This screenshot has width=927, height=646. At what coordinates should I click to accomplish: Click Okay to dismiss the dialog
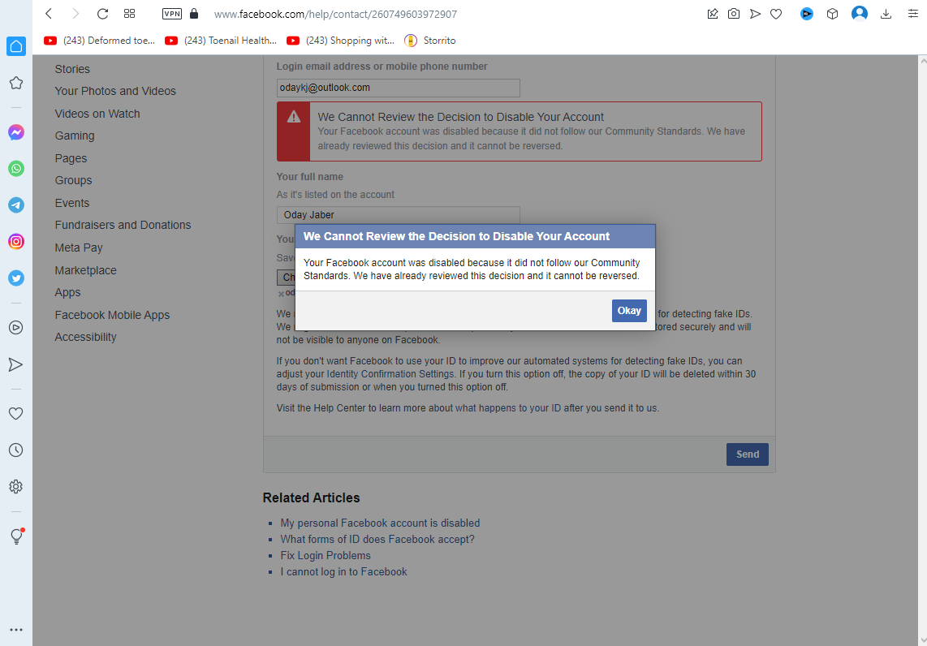[629, 310]
